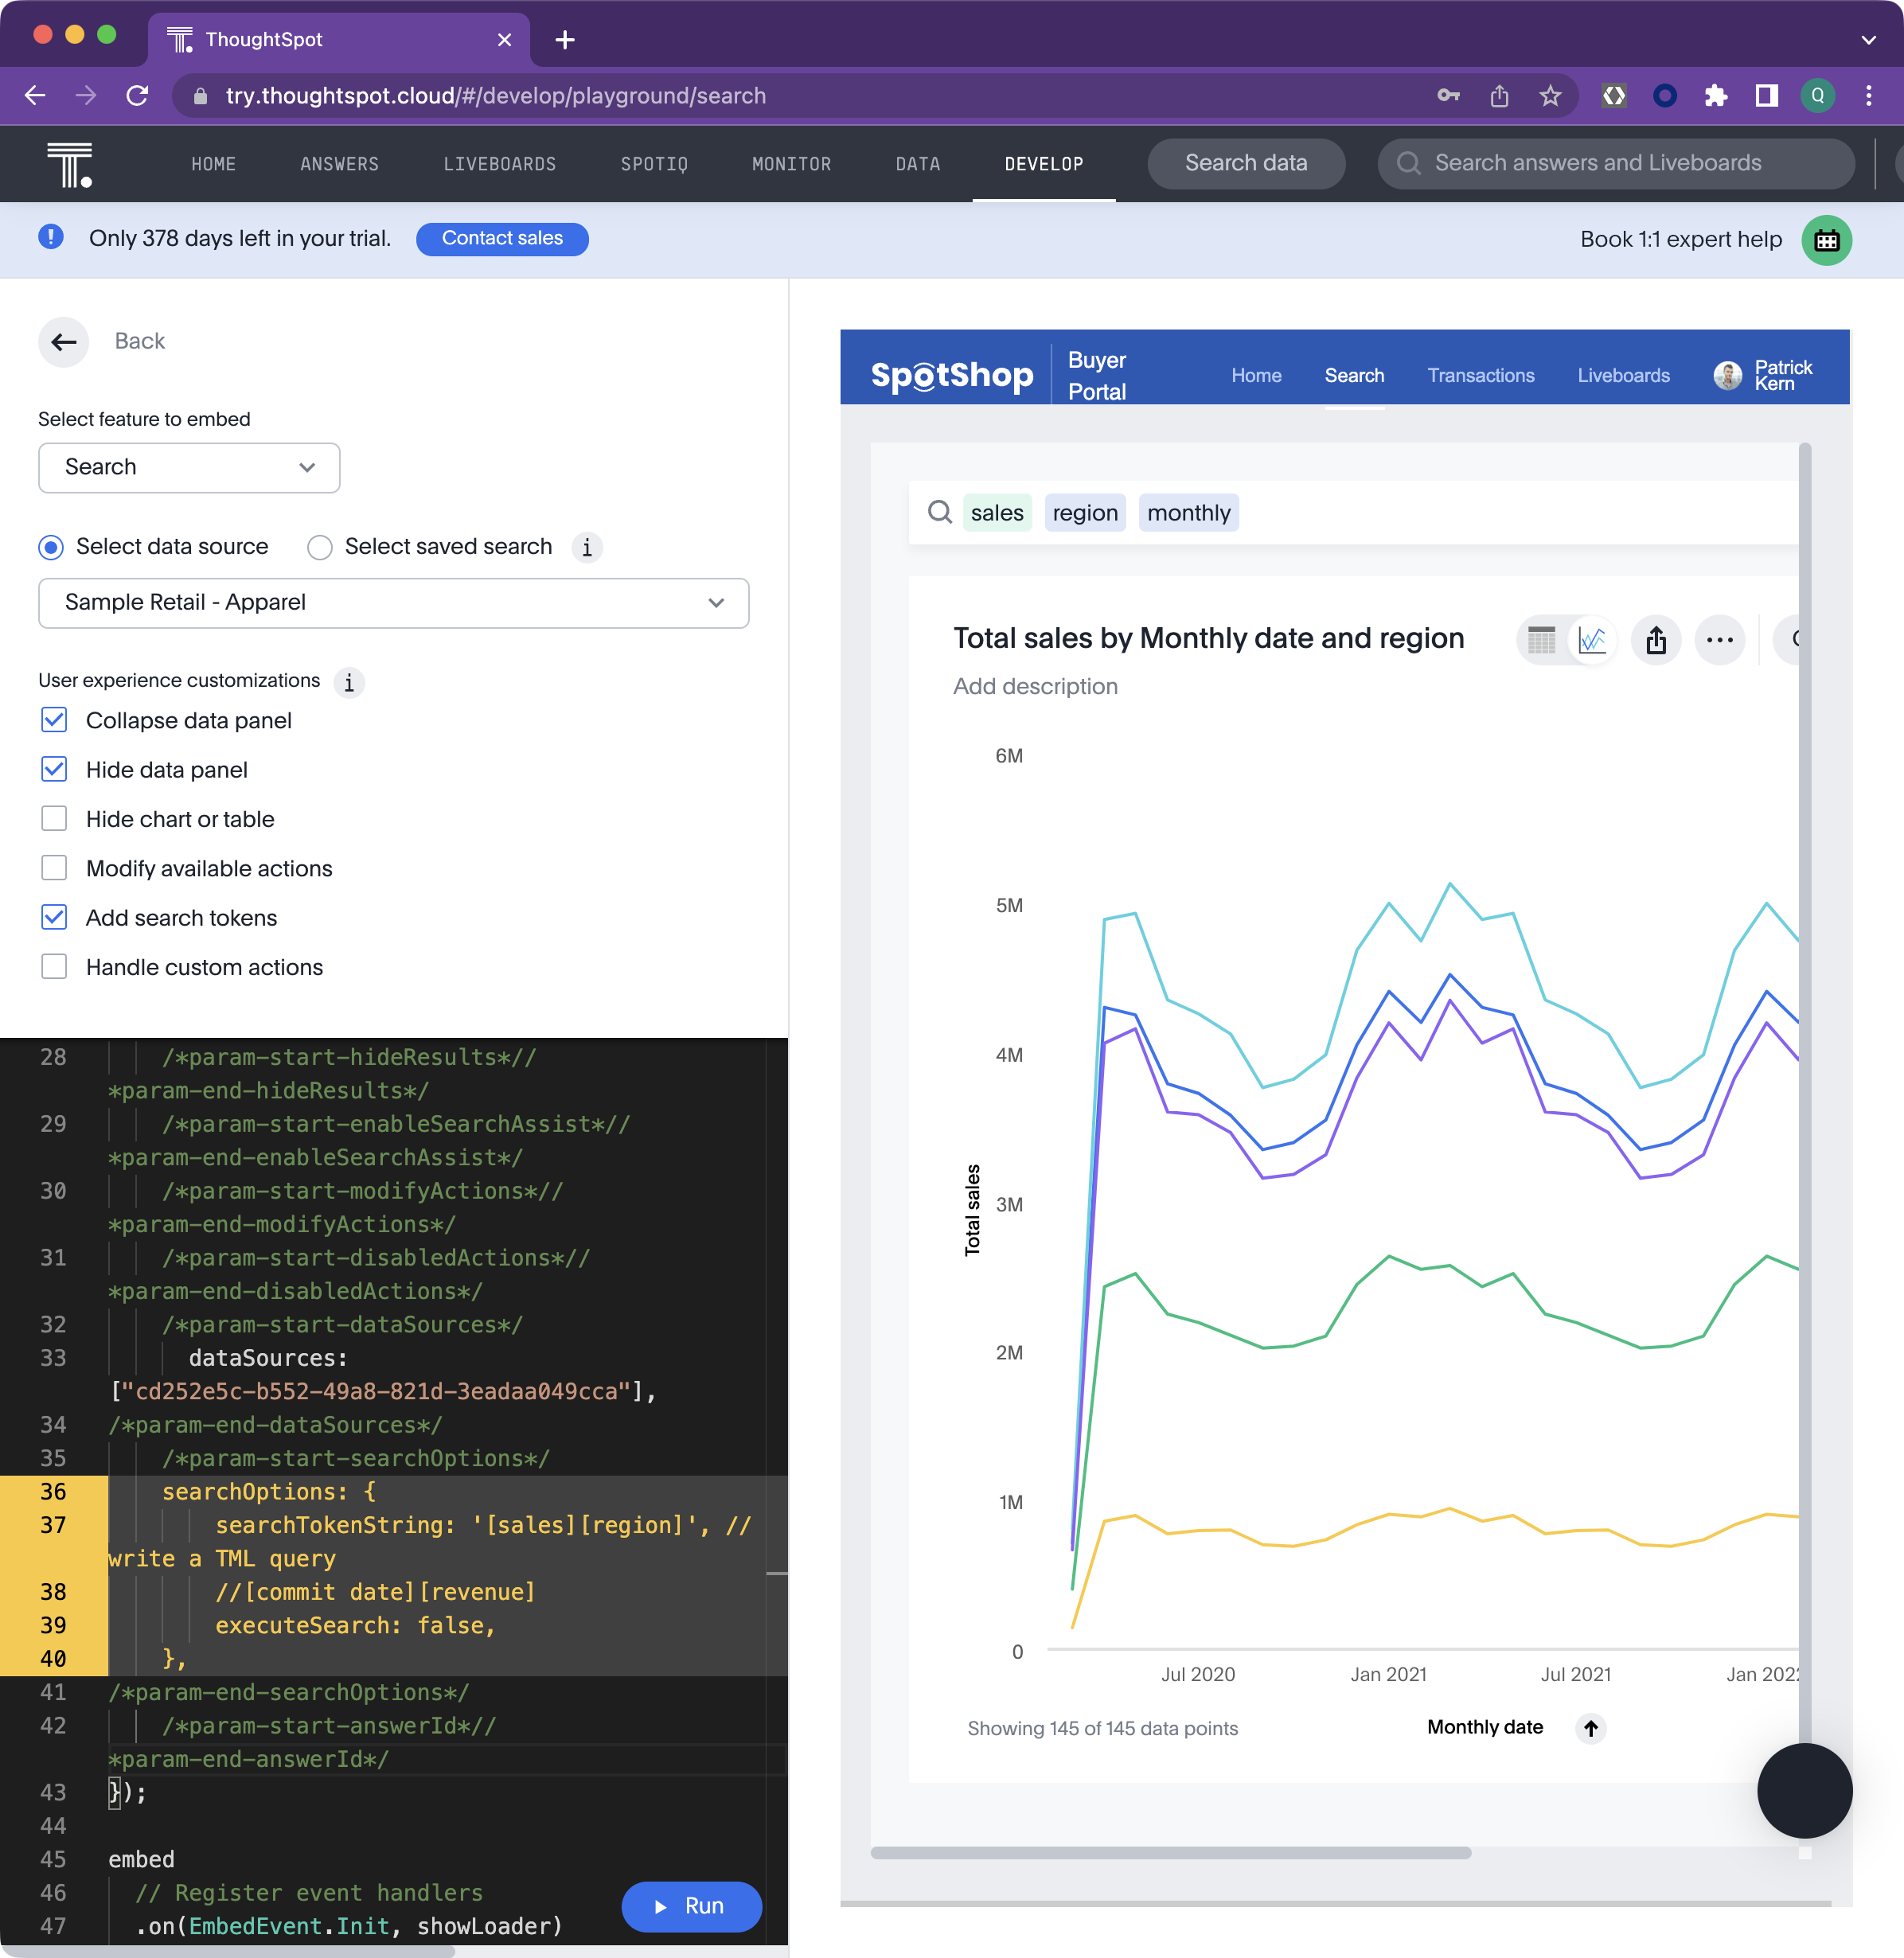
Task: Click the blue circle extension icon
Action: [1665, 95]
